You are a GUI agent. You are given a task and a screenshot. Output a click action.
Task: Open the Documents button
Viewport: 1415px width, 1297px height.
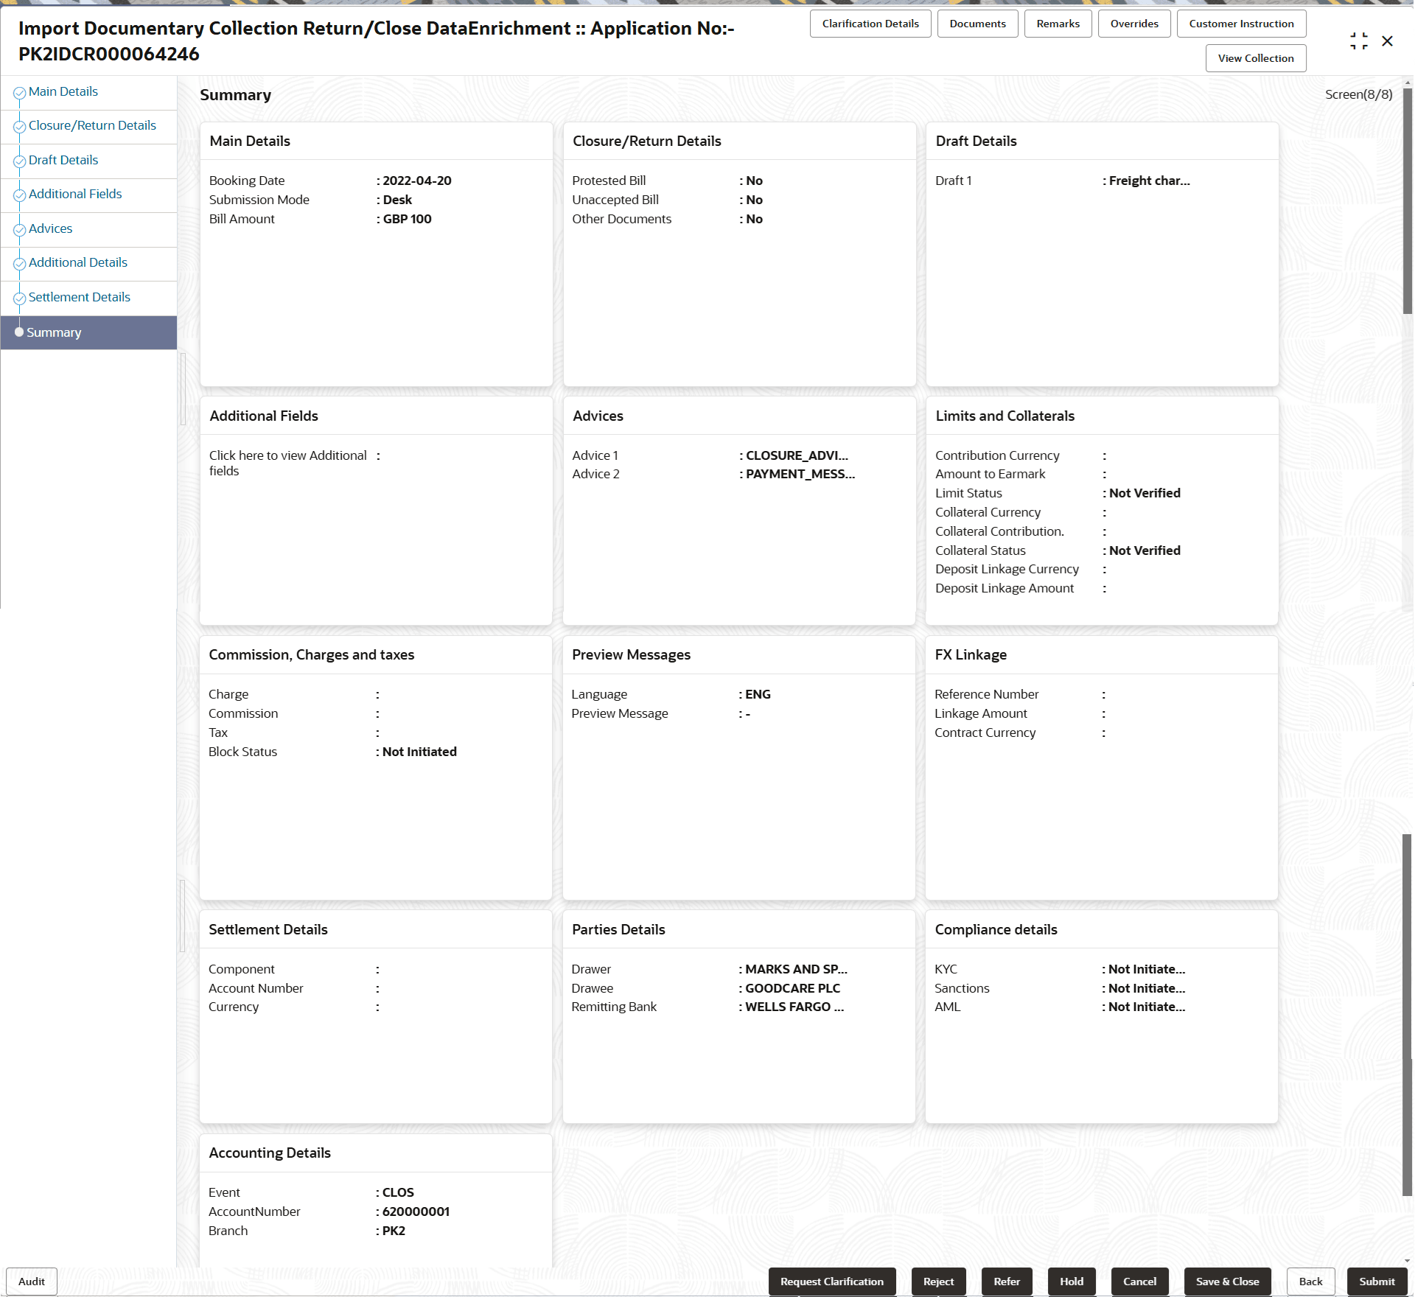pos(976,24)
